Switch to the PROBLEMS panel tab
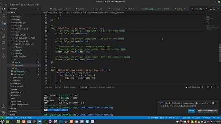 tap(48, 87)
